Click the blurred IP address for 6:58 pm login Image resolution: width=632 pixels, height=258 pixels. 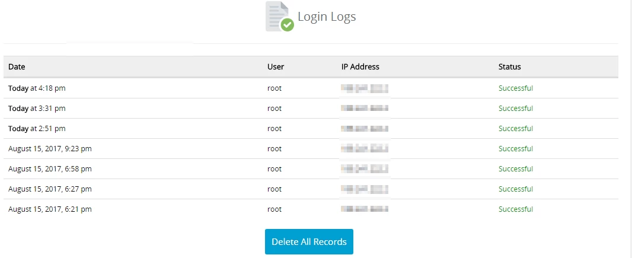tap(365, 169)
